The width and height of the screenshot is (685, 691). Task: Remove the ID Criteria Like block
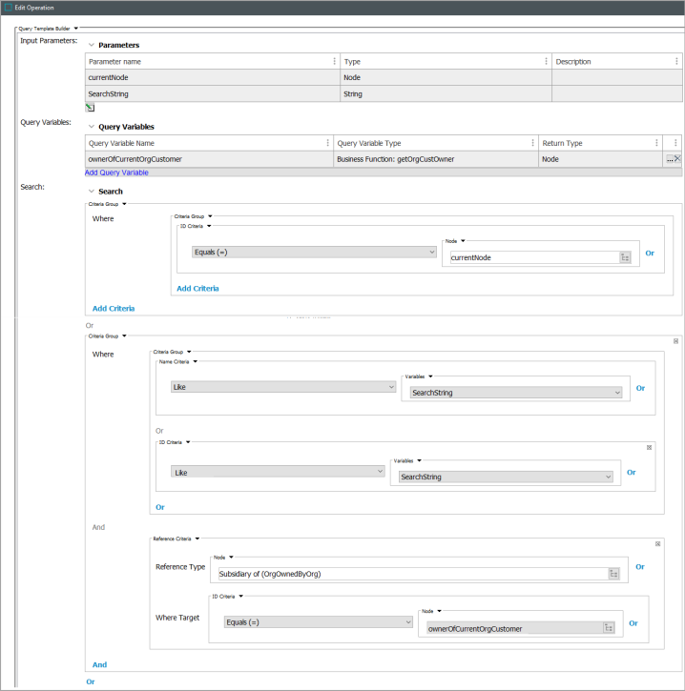(650, 447)
